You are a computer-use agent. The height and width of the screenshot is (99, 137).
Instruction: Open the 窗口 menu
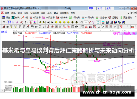(x=56, y=13)
